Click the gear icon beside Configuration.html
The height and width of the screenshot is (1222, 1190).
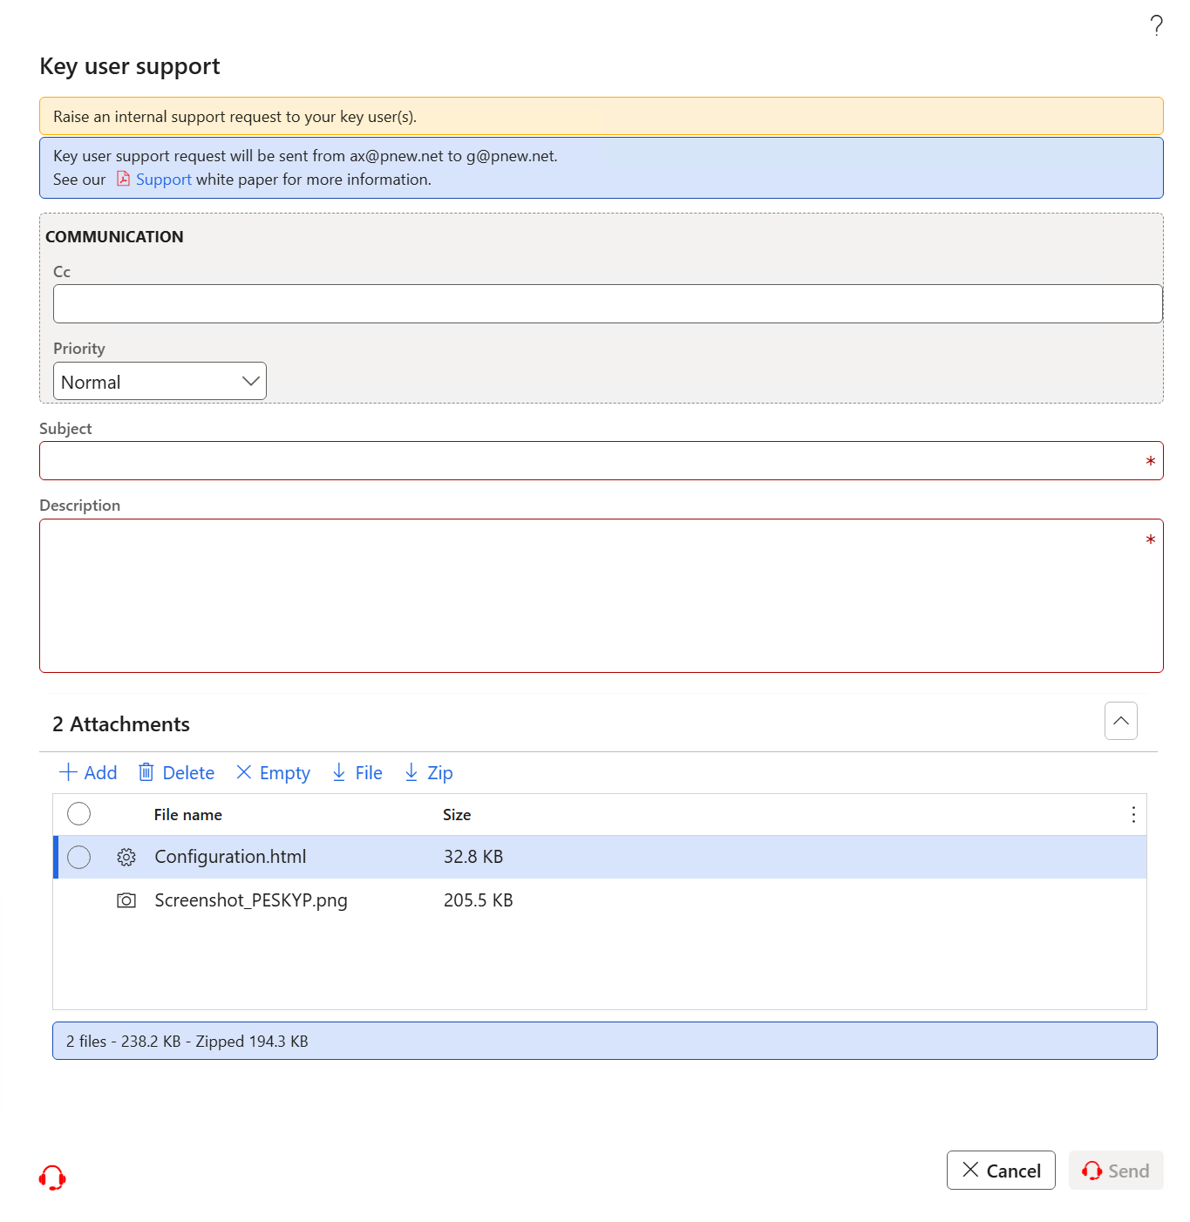pos(126,858)
